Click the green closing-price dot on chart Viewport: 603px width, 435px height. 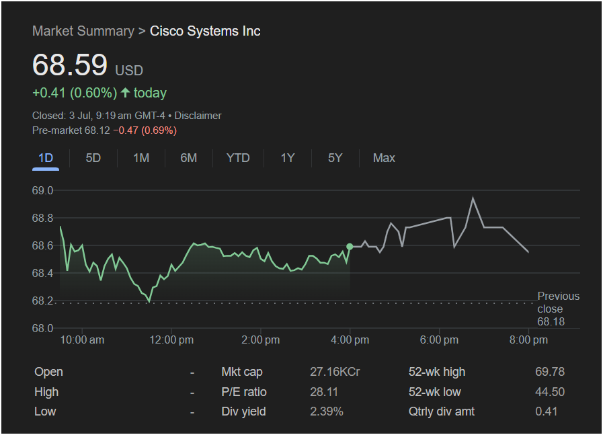pos(350,247)
